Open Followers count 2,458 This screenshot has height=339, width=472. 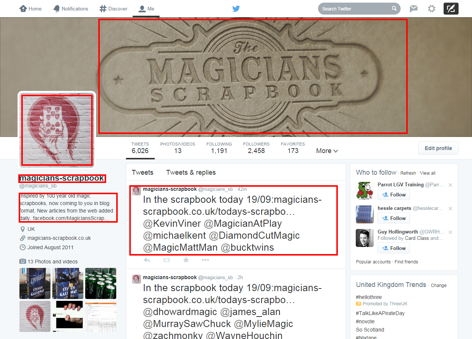(256, 148)
